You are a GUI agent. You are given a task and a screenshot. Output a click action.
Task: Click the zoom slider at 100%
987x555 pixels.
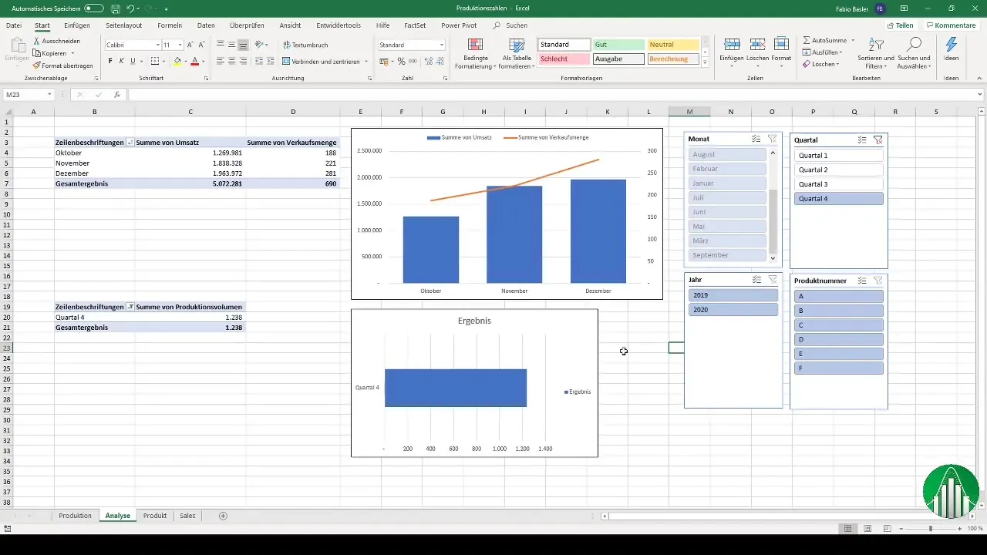pyautogui.click(x=931, y=529)
